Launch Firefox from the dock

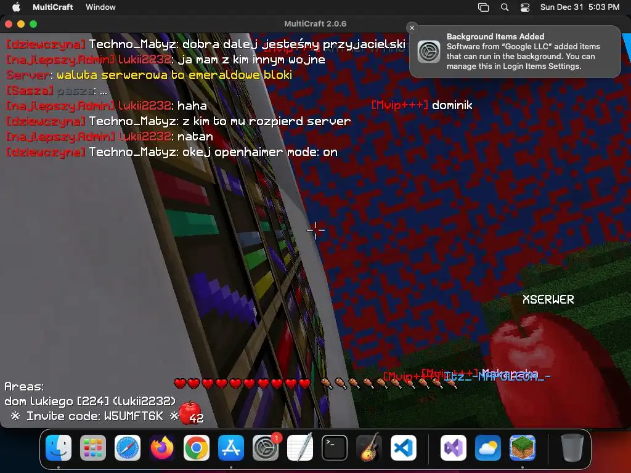(x=162, y=447)
